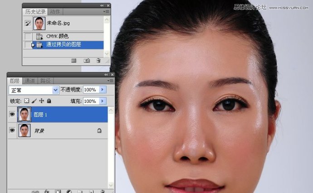Collapse the History panel with double-arrow icon

coord(102,5)
